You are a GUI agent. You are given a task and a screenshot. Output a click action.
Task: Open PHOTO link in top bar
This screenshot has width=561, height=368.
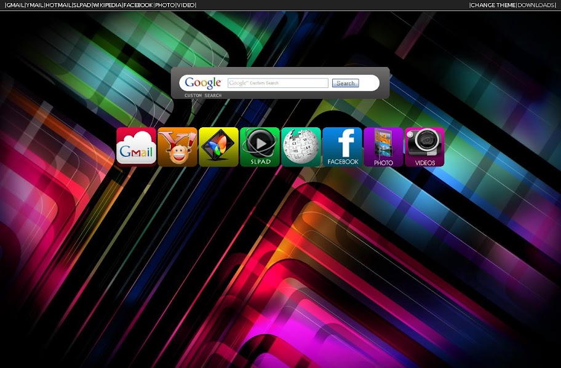pos(165,5)
